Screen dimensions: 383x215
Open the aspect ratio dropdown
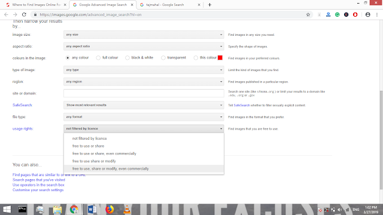[144, 47]
